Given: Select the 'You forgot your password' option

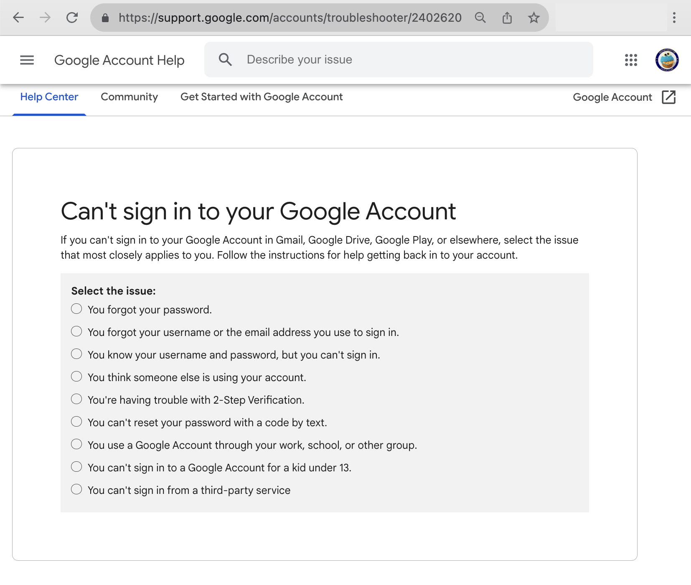Looking at the screenshot, I should pyautogui.click(x=76, y=308).
